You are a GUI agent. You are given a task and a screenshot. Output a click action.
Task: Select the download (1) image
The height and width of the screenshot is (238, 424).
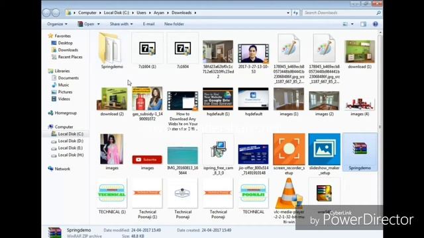click(x=360, y=52)
